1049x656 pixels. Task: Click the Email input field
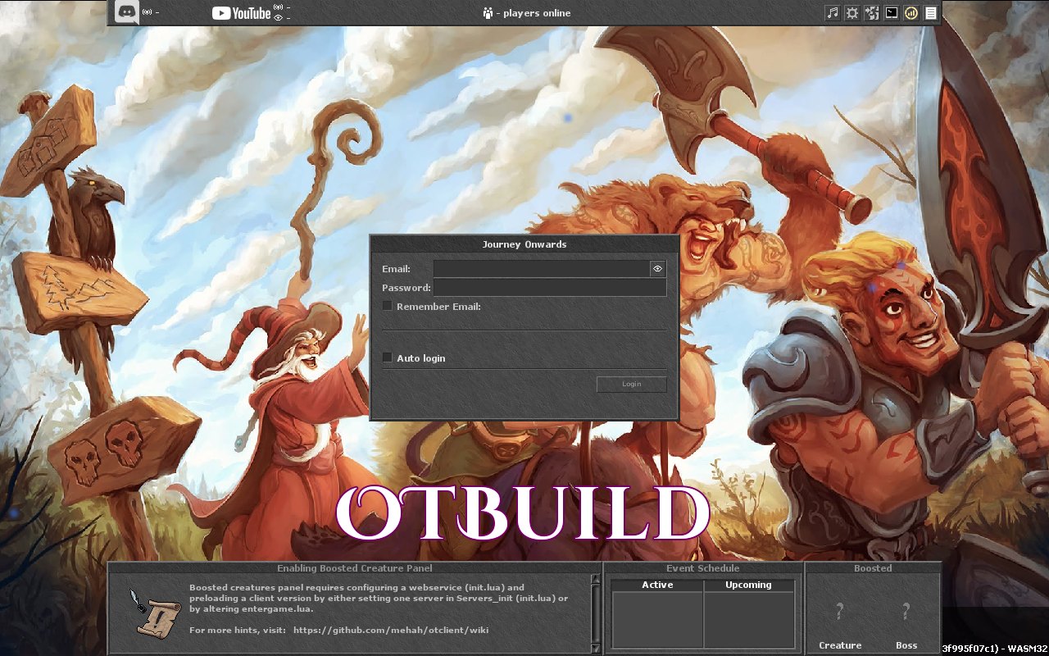[x=541, y=268]
